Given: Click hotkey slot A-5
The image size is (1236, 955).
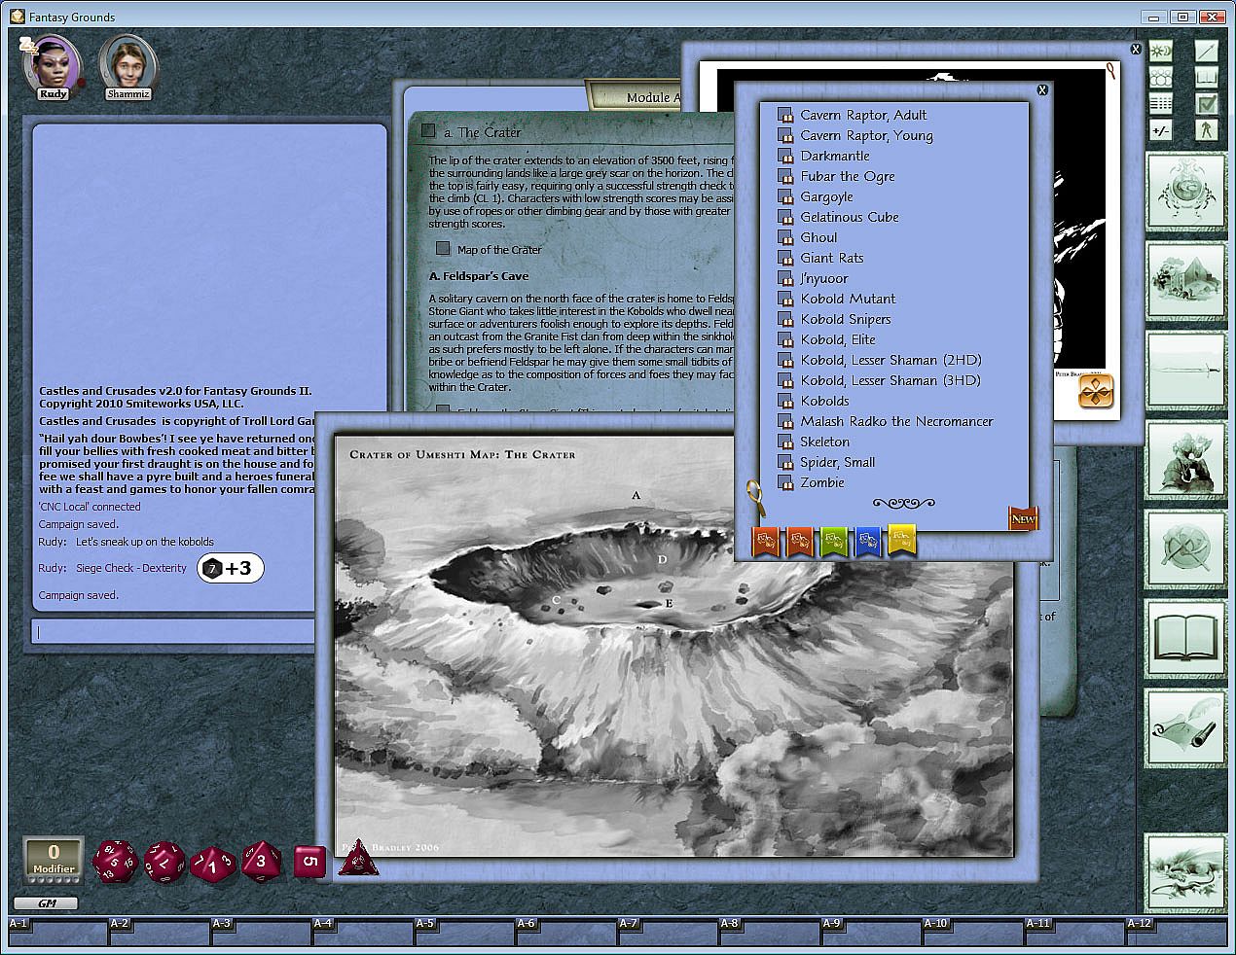Looking at the screenshot, I should click(x=465, y=931).
